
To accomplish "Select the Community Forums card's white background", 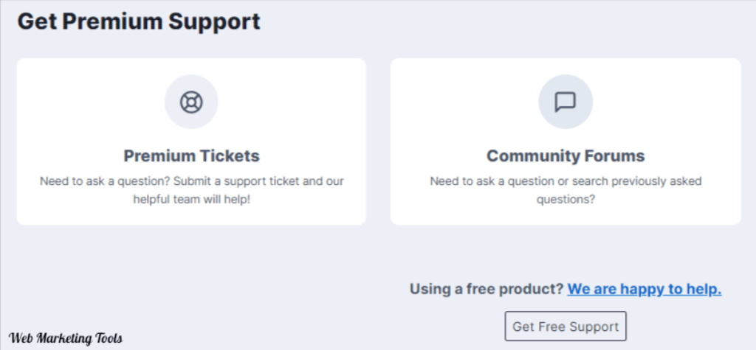I will tap(565, 141).
